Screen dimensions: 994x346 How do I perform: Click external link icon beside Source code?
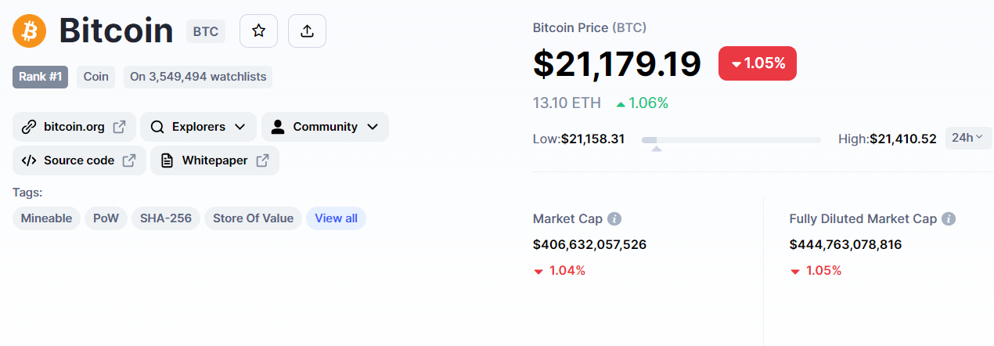129,160
